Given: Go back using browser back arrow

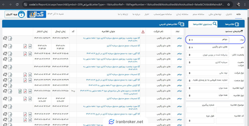Looking at the screenshot, I should point(4,5).
